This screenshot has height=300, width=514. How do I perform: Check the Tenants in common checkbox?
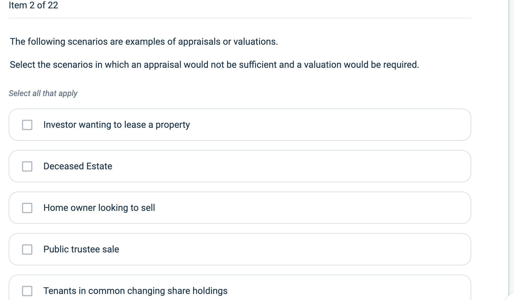(27, 291)
